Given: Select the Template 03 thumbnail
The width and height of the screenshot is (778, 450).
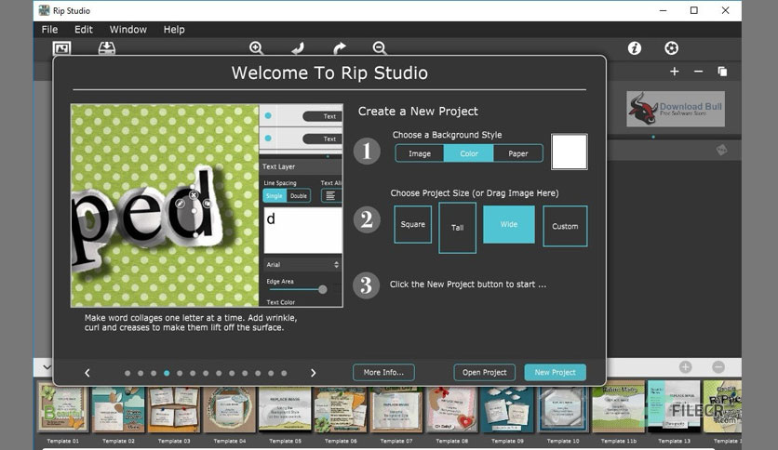Looking at the screenshot, I should (174, 408).
